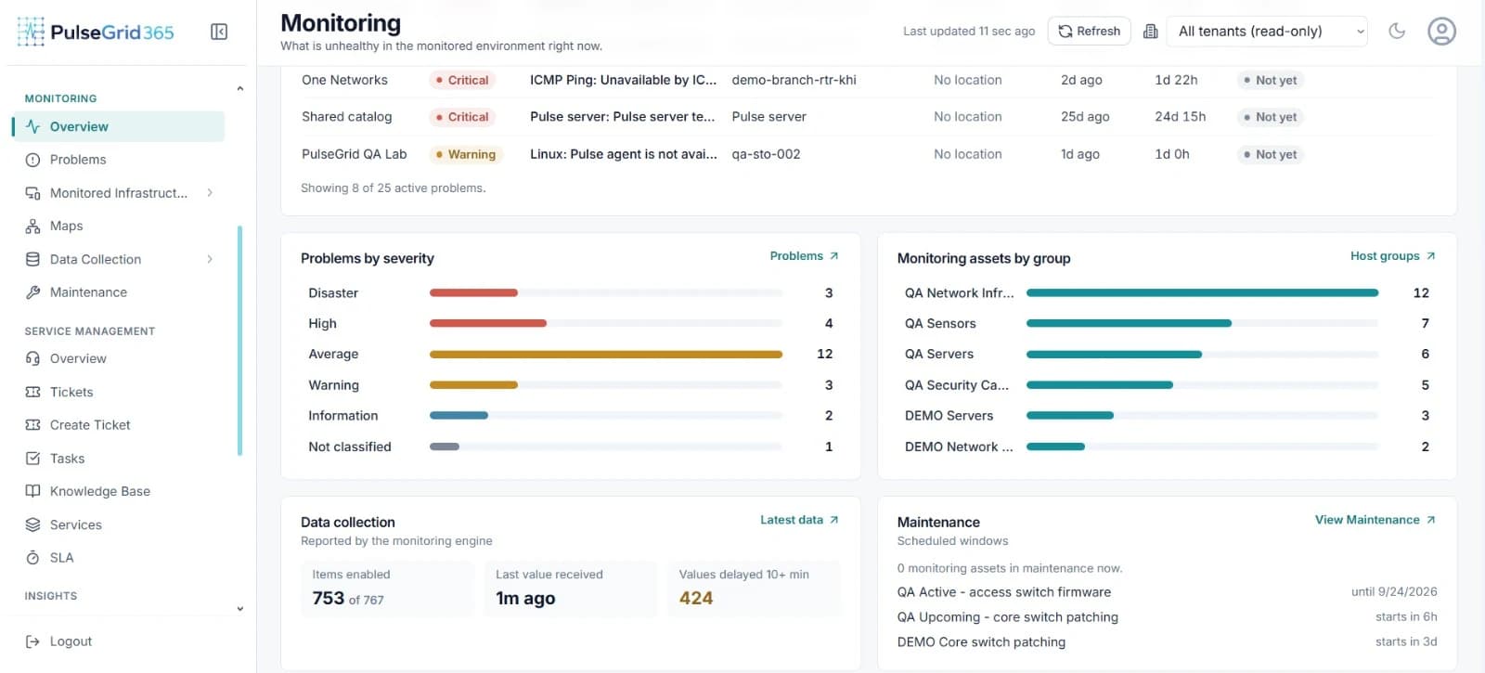Click DEMO Core switch patching entry
The width and height of the screenshot is (1485, 673).
coord(981,642)
